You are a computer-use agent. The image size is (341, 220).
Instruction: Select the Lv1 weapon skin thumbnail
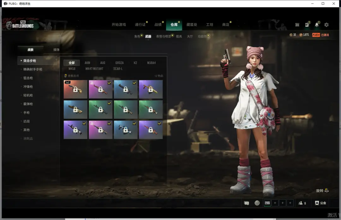pyautogui.click(x=75, y=89)
